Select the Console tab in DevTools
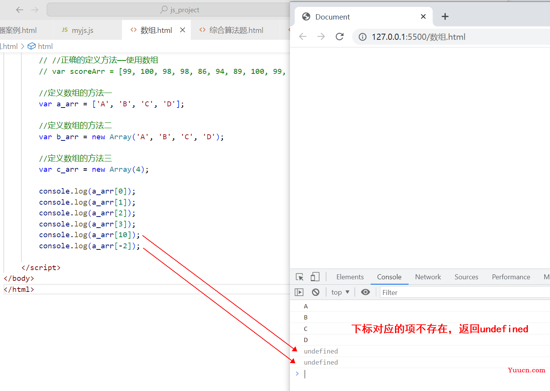 (x=389, y=277)
